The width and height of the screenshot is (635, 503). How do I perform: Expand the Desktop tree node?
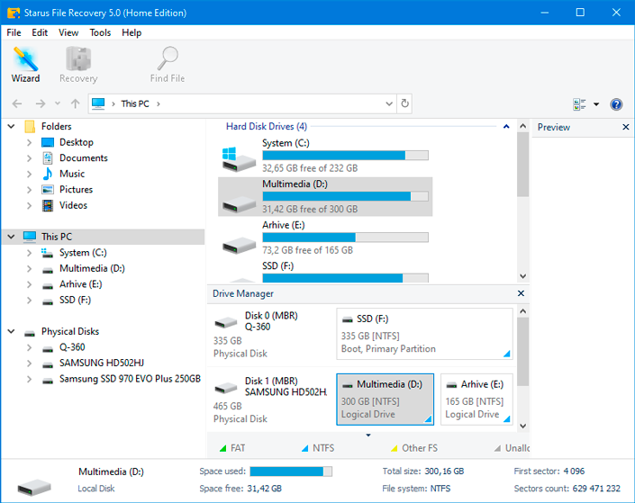pyautogui.click(x=29, y=142)
